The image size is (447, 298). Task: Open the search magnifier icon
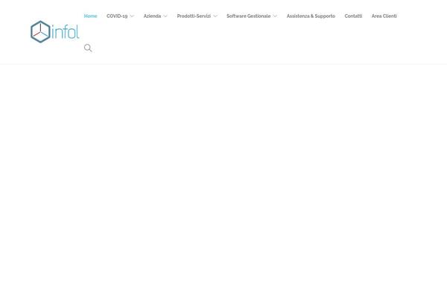tap(88, 48)
